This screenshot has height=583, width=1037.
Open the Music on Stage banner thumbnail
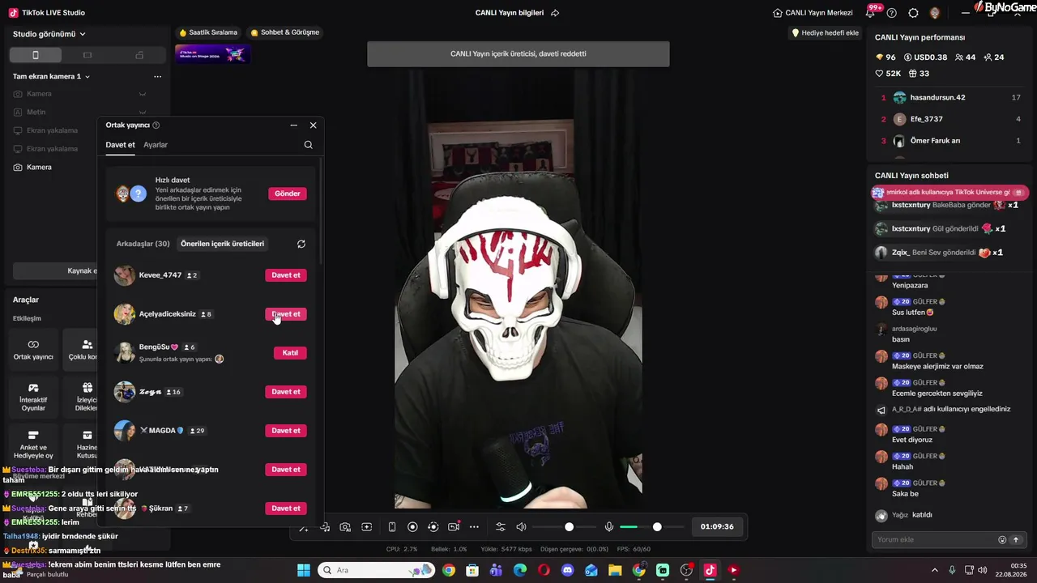(x=213, y=54)
